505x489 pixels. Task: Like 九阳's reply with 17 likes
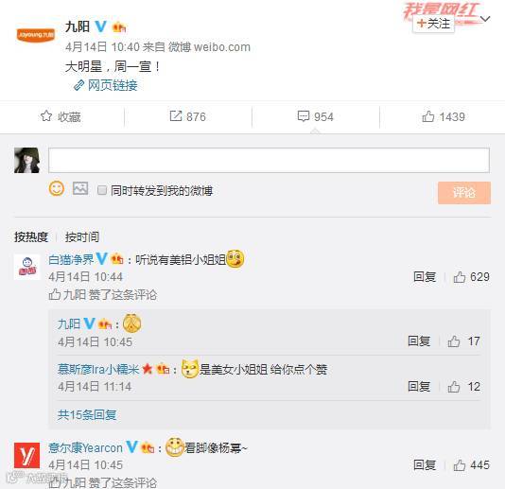[x=454, y=341]
